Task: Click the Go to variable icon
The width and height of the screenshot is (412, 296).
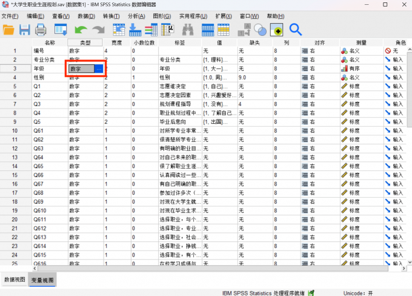Action: [135, 30]
